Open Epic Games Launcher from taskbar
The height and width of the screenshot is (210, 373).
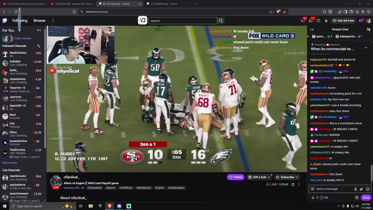(100, 206)
